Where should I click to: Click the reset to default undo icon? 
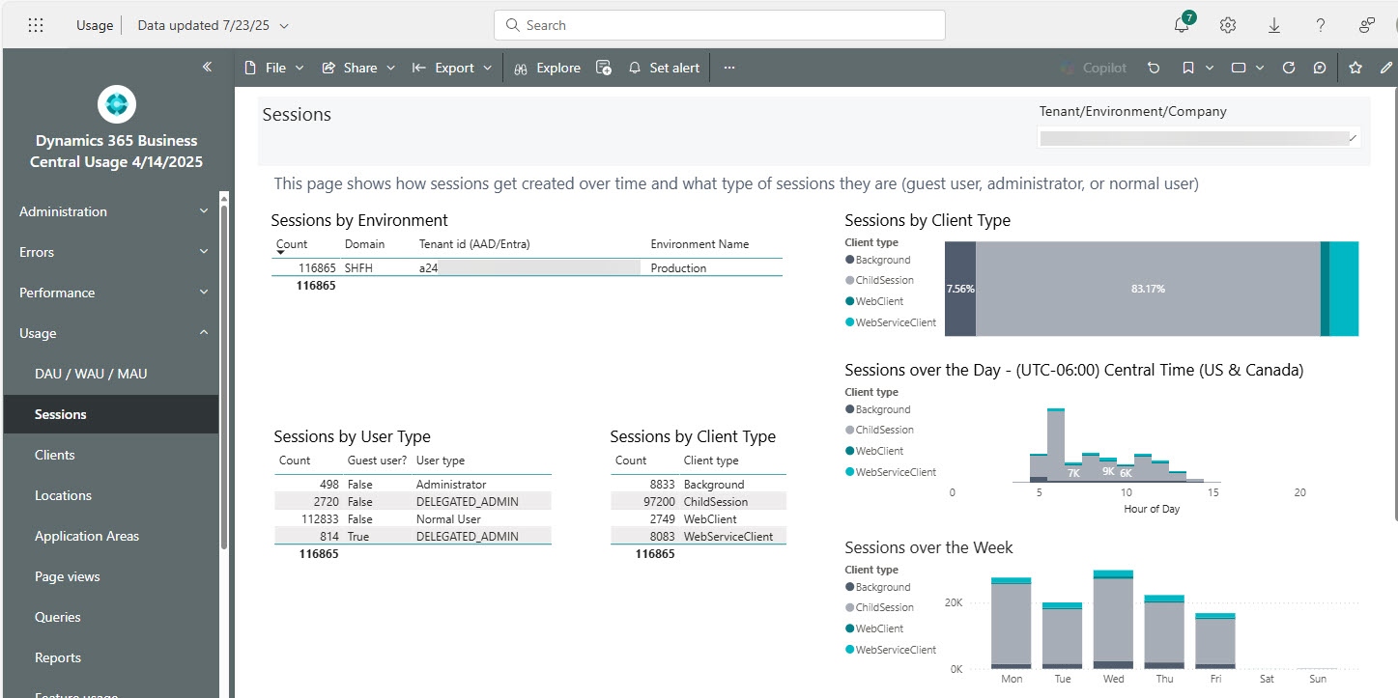1154,68
